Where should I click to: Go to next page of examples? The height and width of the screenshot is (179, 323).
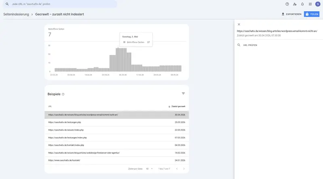pos(184,169)
